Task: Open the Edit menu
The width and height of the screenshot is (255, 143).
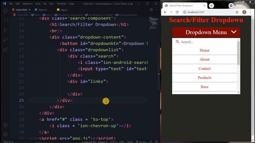Action: tap(18, 4)
